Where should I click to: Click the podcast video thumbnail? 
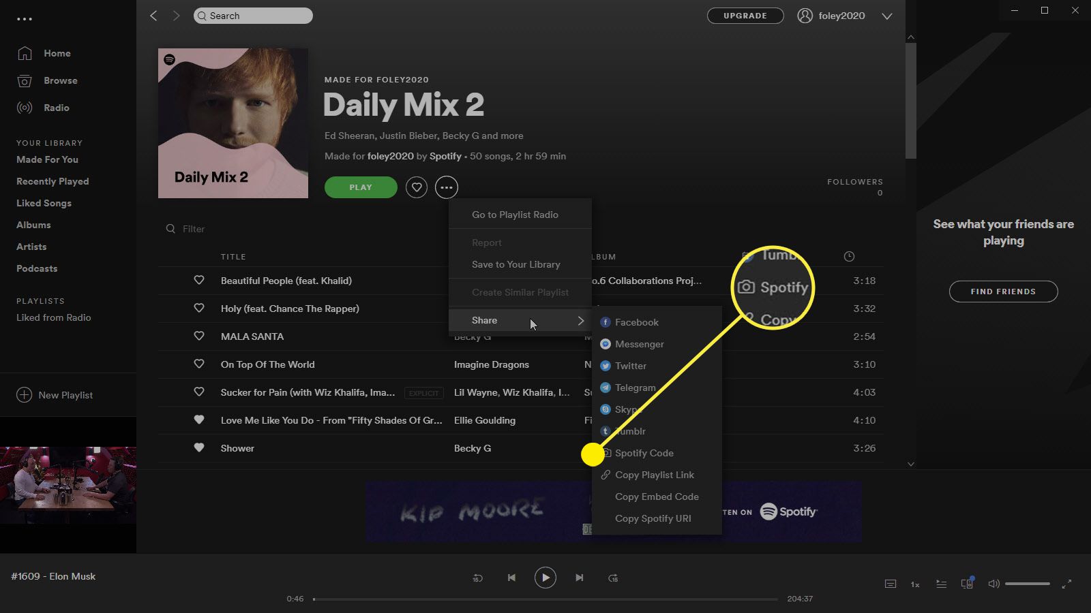68,485
